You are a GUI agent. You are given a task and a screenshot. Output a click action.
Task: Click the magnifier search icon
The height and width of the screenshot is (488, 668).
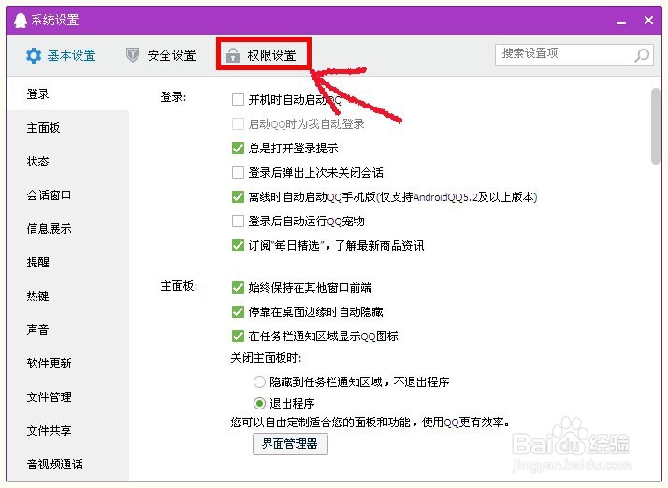pyautogui.click(x=642, y=55)
